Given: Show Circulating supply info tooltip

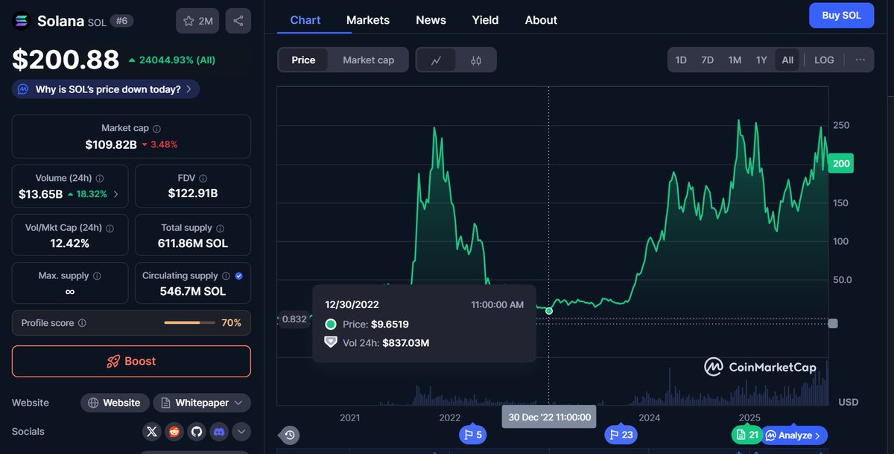Looking at the screenshot, I should [226, 276].
